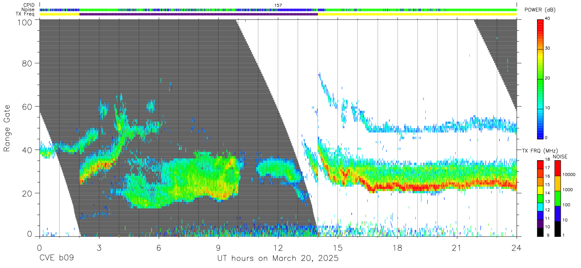The height and width of the screenshot is (268, 581).
Task: Click the Range Gate axis title
Action: coord(8,128)
